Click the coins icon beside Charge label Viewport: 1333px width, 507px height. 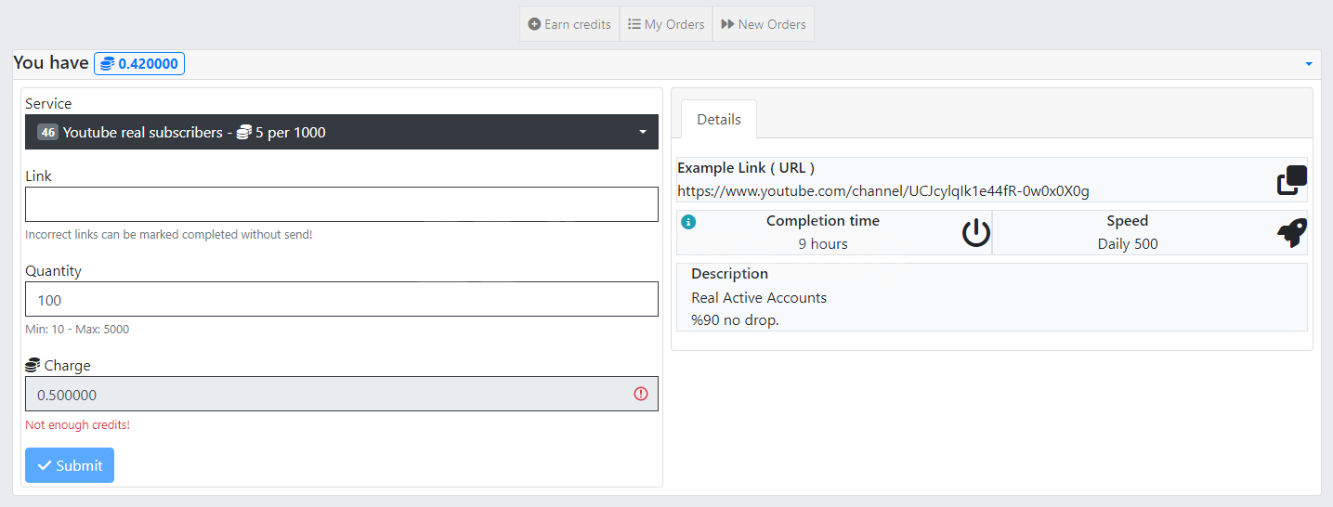tap(33, 366)
